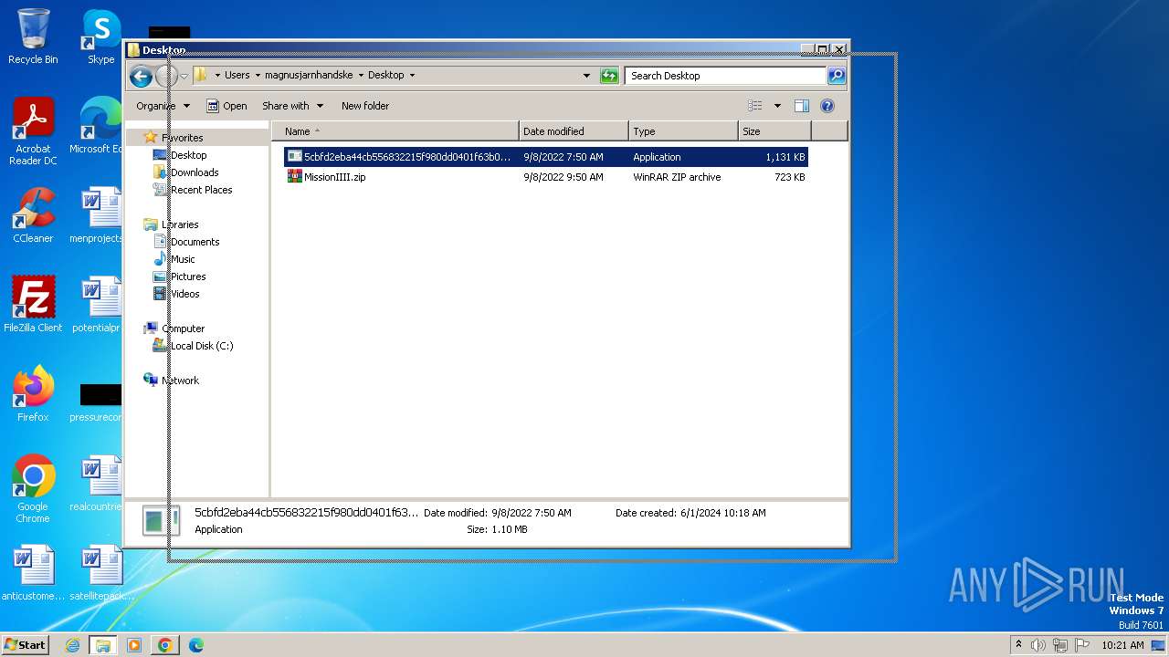The image size is (1169, 657).
Task: Click the MissionIIII.zip WinRAR archive icon
Action: (x=294, y=177)
